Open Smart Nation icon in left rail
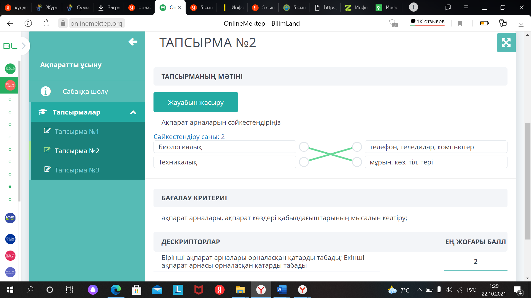 tap(10, 218)
